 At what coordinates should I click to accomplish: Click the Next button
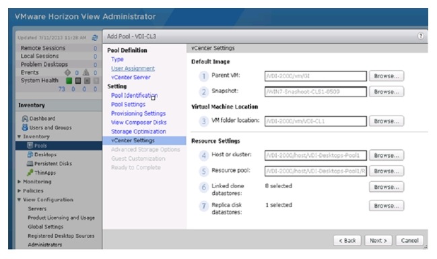(378, 241)
